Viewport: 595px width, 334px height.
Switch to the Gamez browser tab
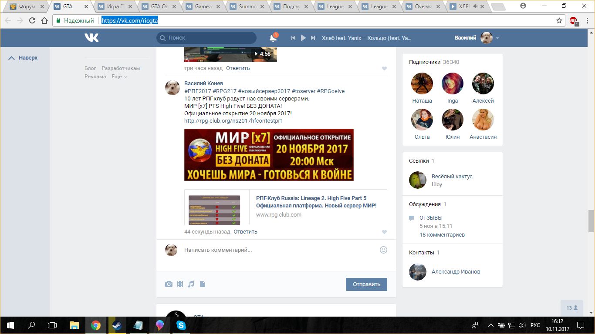[x=203, y=7]
